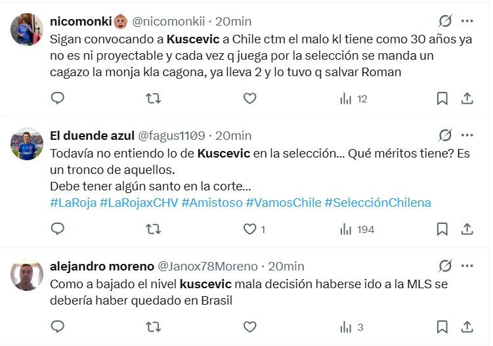
Task: Bookmark nicomonki's tweet
Action: point(442,98)
